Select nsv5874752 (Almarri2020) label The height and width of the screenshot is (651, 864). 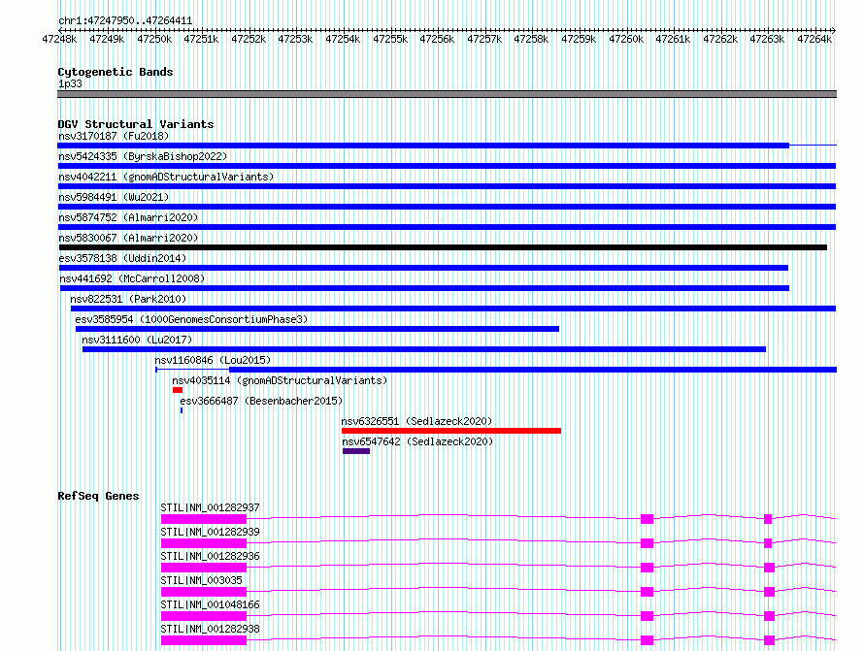128,217
